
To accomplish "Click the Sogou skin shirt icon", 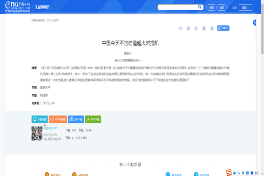I will [252, 173].
